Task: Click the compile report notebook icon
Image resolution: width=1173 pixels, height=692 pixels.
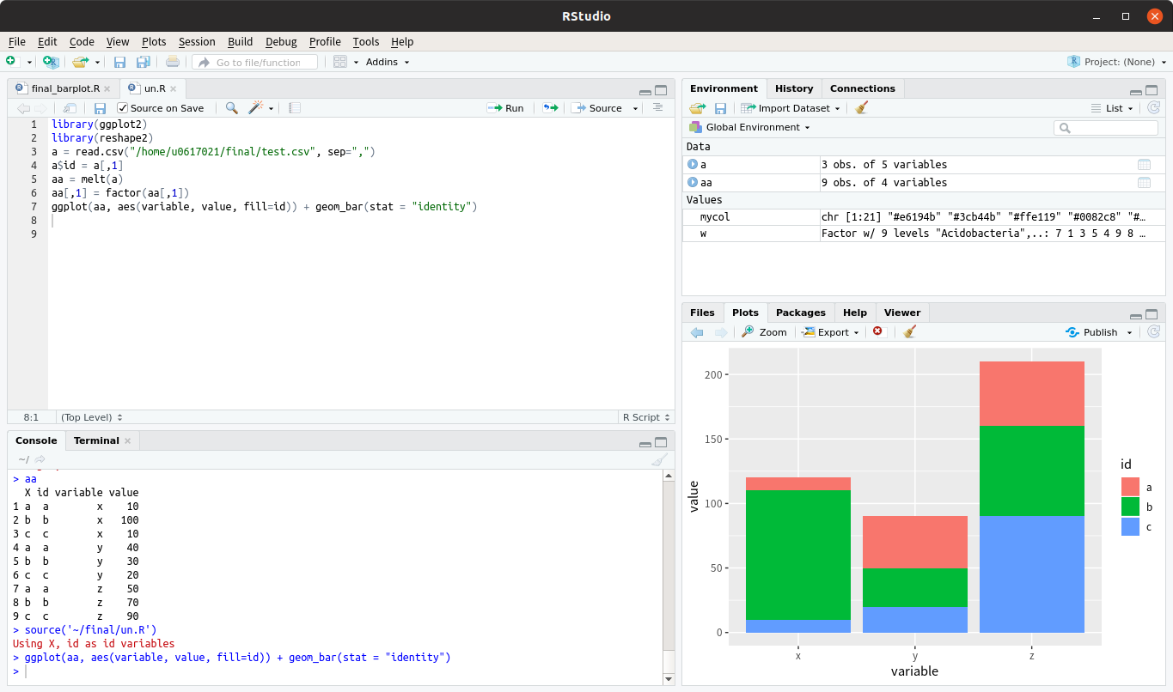Action: [295, 108]
